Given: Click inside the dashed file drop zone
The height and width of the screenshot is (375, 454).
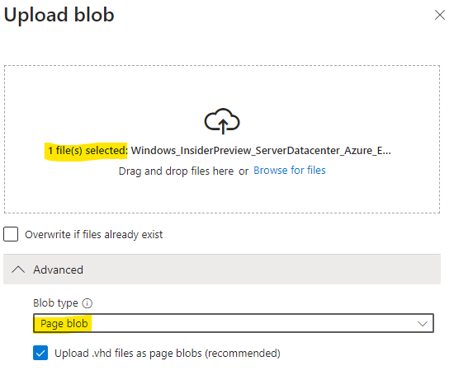Looking at the screenshot, I should tap(222, 87).
